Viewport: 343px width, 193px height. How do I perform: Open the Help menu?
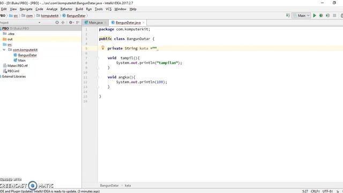click(x=133, y=9)
